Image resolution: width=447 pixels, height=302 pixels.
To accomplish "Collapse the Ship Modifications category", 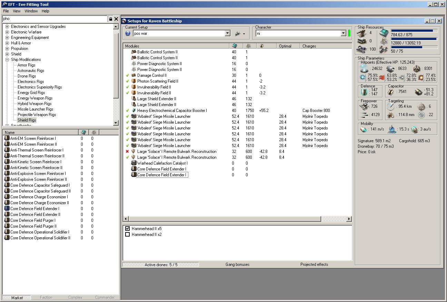I will (x=7, y=60).
